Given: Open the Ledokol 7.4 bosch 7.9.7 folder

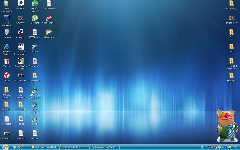Looking at the screenshot, I should [x=232, y=61].
